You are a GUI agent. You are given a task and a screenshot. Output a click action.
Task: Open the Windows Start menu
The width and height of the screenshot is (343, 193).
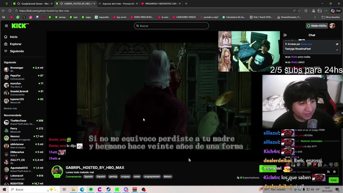(x=4, y=190)
